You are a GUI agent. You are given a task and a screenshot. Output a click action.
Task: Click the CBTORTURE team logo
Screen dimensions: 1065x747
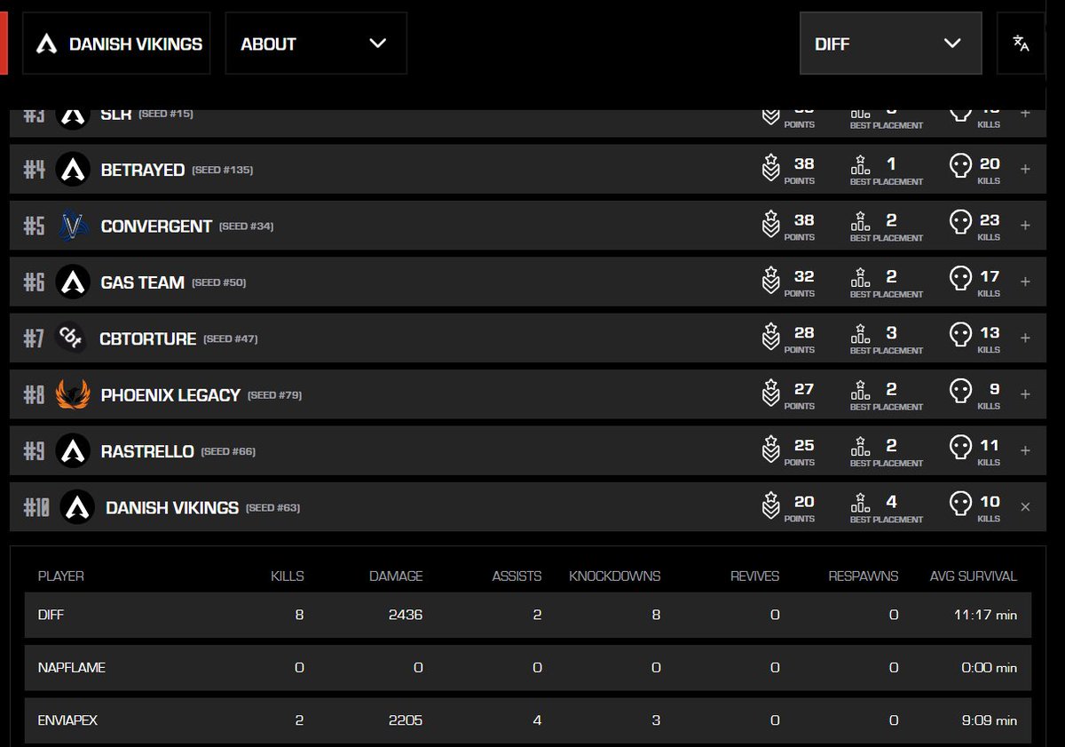click(71, 338)
